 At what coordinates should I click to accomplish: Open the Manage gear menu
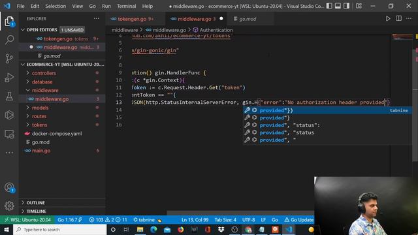pos(9,206)
